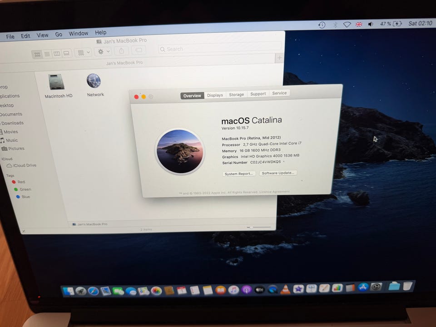
Task: Open the Licence Agreement link
Action: click(x=274, y=192)
